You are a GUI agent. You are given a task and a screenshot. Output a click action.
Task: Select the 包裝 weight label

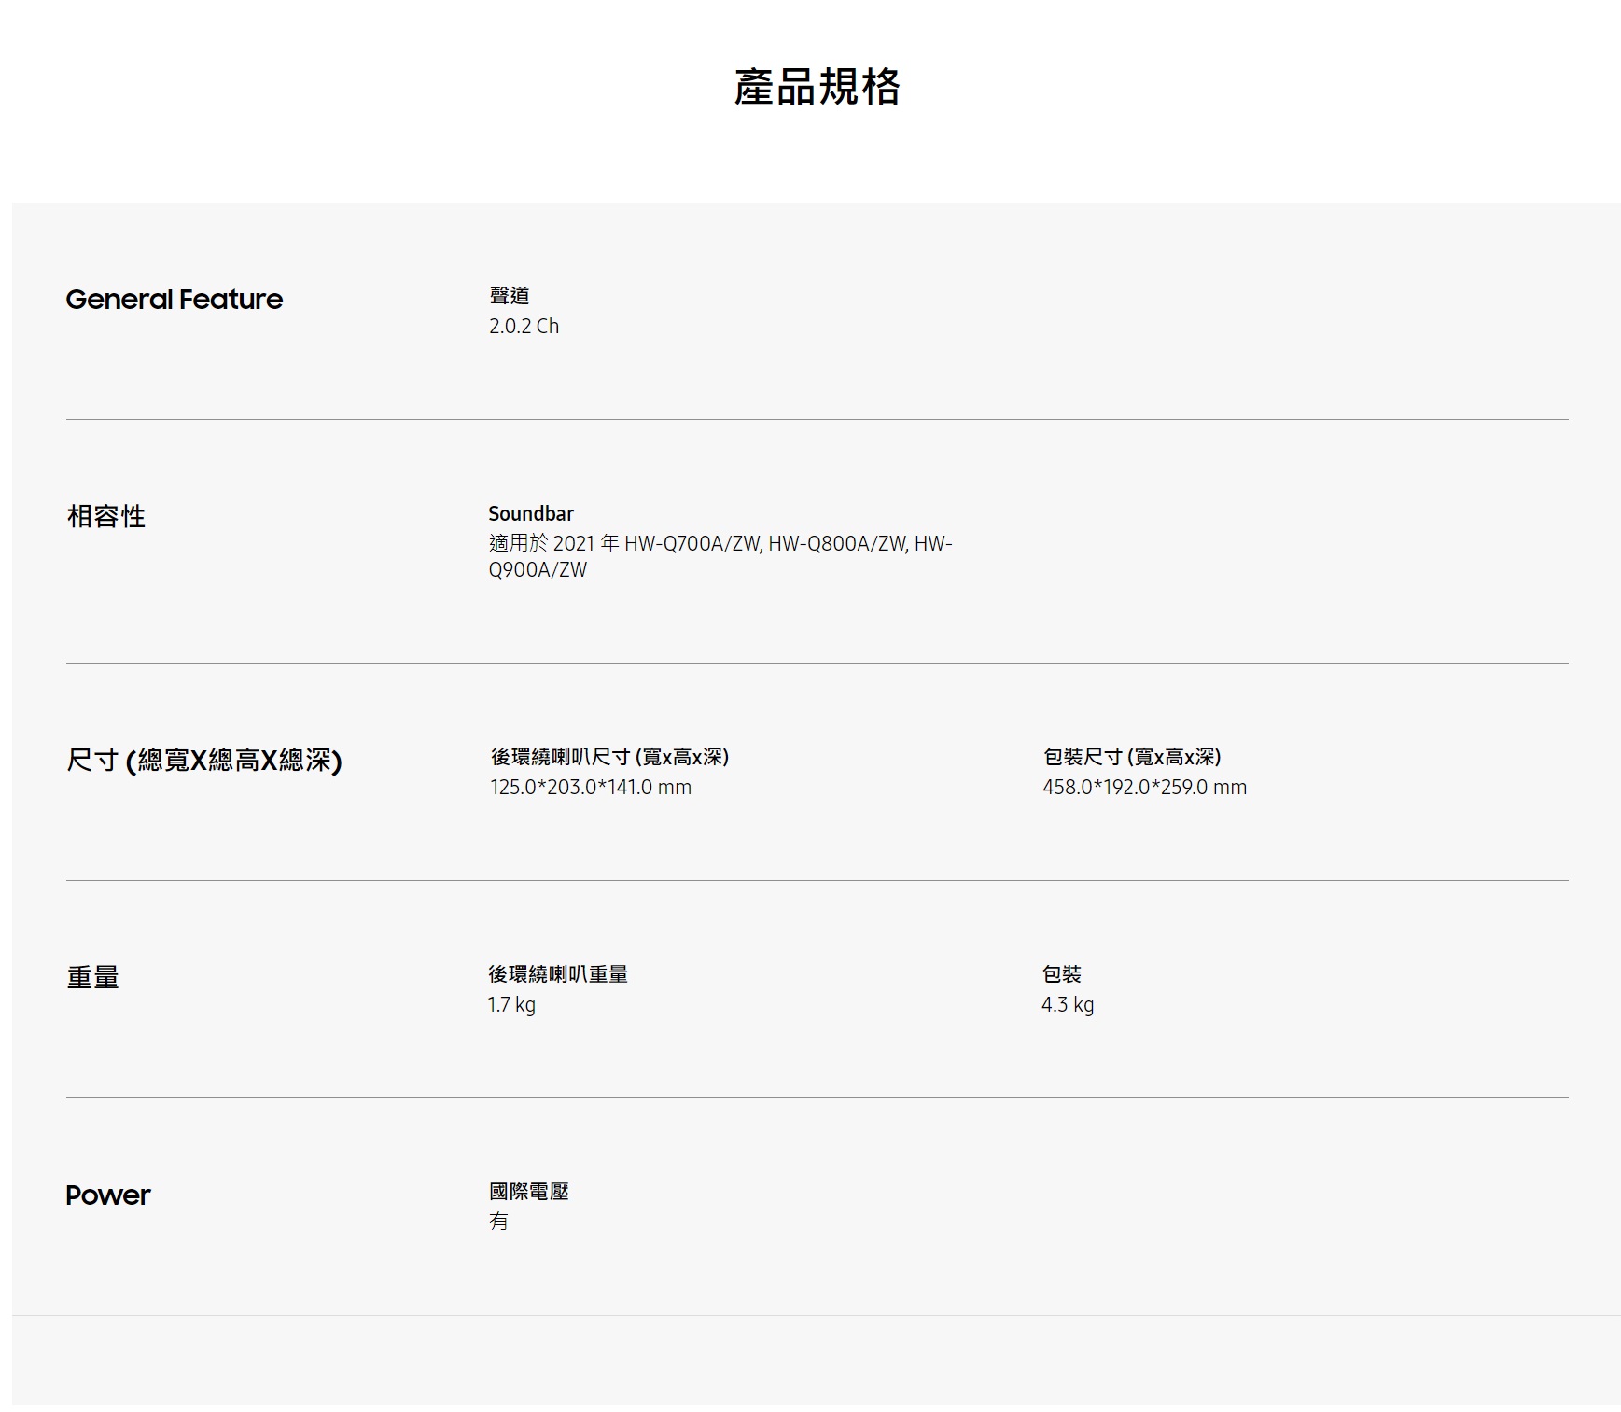(1061, 974)
